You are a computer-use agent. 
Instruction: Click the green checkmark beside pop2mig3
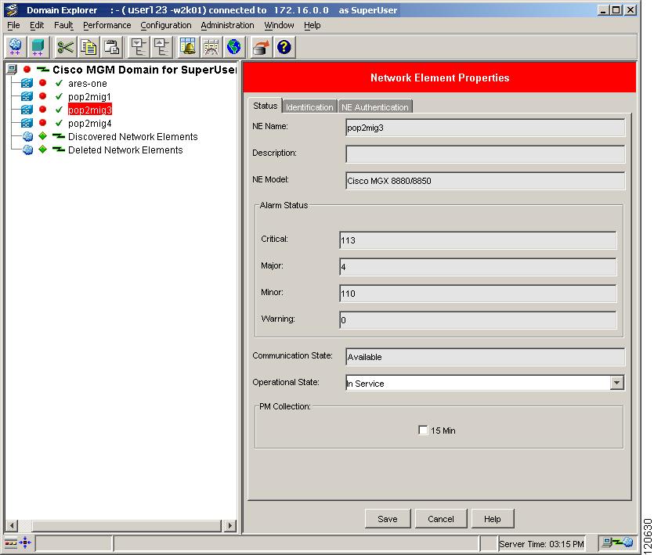point(59,110)
